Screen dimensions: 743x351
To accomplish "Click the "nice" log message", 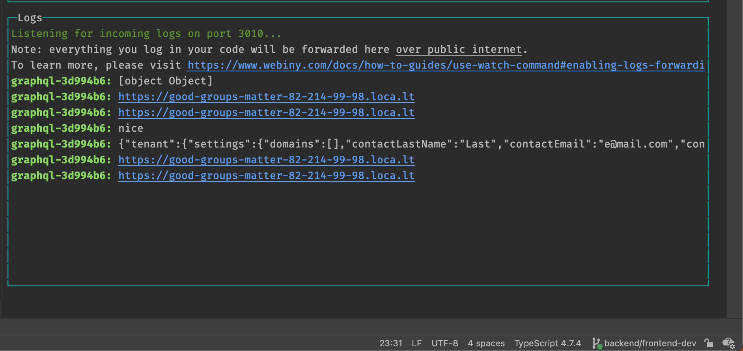I will pyautogui.click(x=131, y=128).
